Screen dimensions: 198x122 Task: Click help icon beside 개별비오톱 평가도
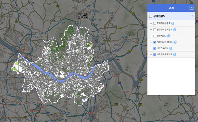(x=175, y=42)
